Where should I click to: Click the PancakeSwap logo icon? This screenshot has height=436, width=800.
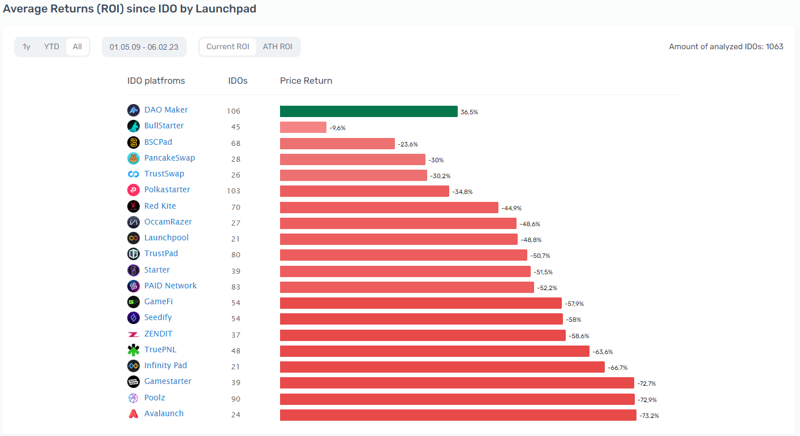point(134,158)
